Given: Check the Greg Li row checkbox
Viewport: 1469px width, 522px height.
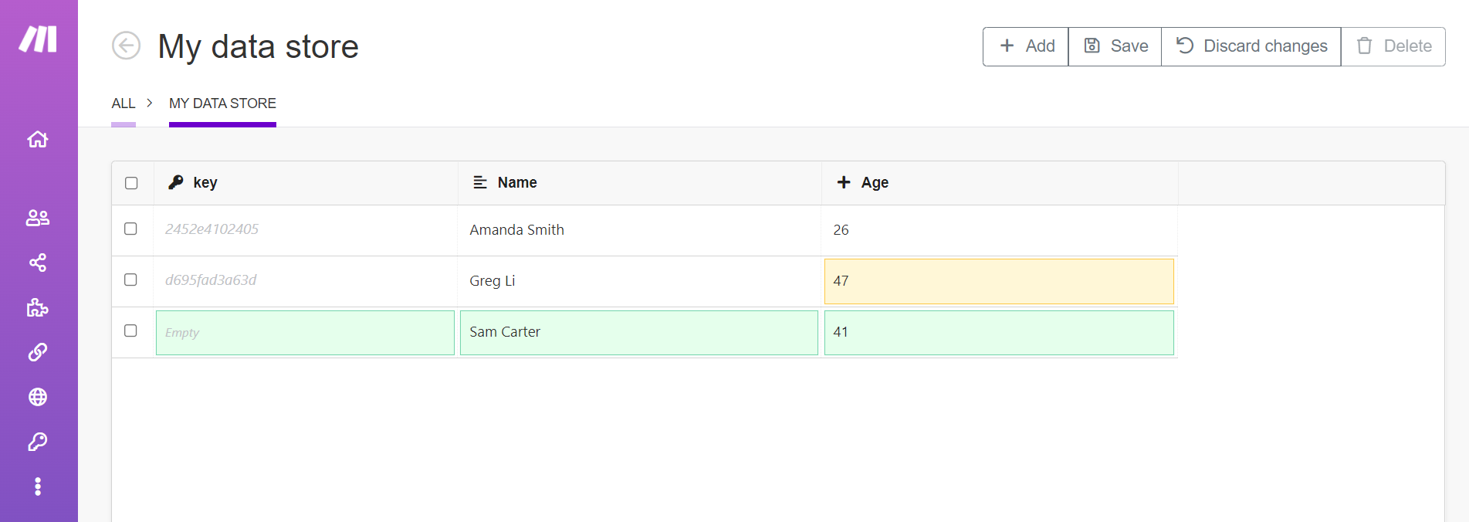Looking at the screenshot, I should [x=130, y=280].
